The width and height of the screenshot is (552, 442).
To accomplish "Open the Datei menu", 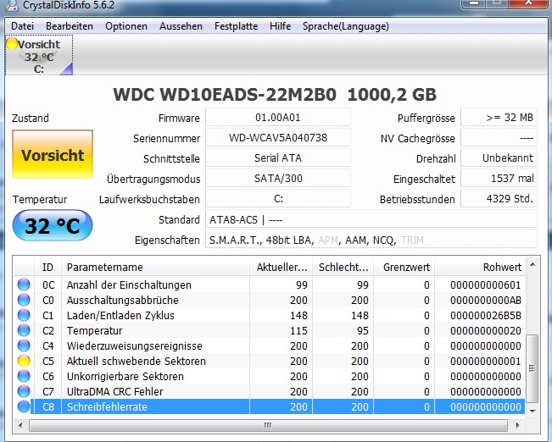I will point(23,26).
